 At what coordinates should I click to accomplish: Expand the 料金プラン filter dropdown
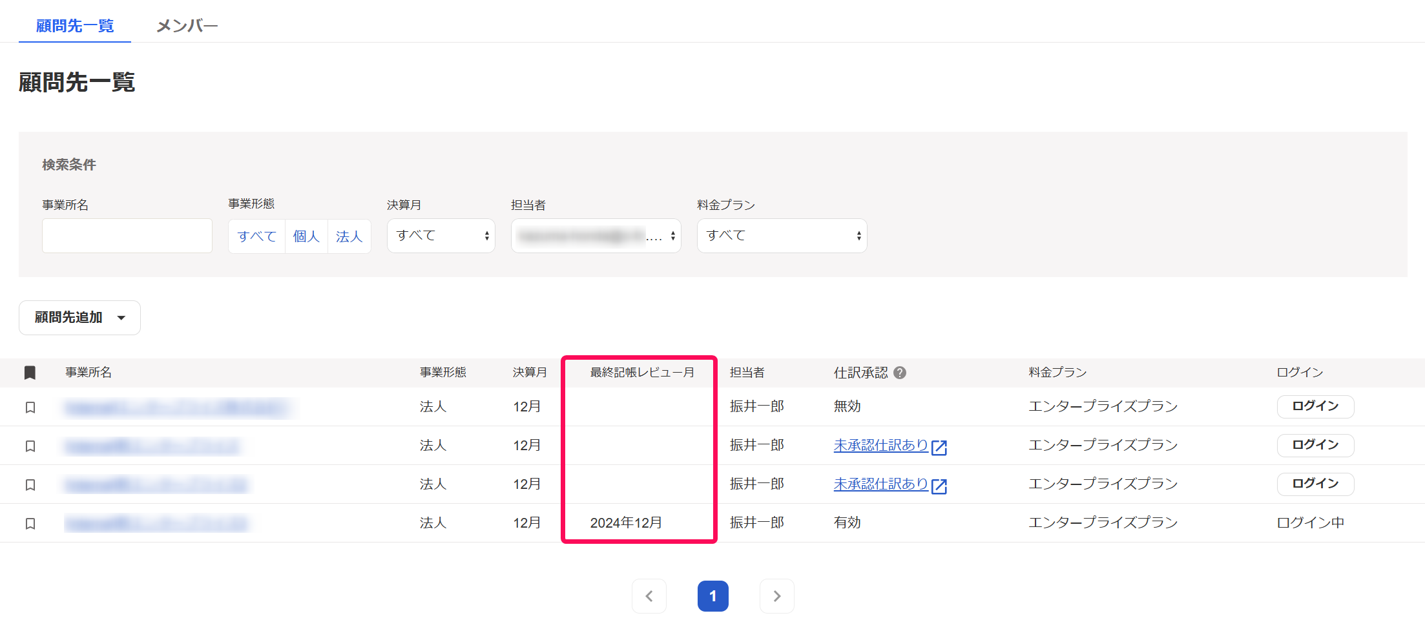pyautogui.click(x=782, y=236)
